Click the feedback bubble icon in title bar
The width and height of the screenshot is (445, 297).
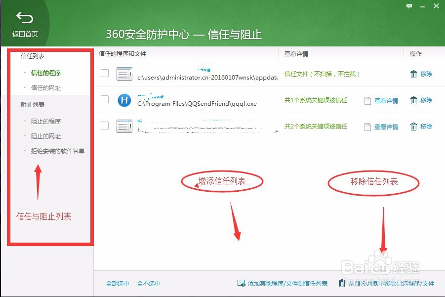[409, 6]
